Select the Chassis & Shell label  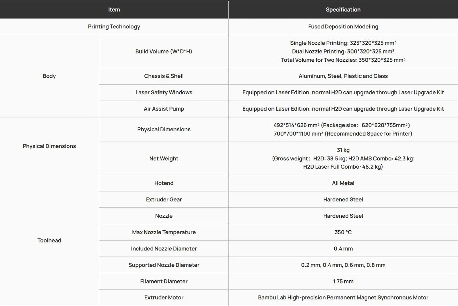[x=164, y=76]
